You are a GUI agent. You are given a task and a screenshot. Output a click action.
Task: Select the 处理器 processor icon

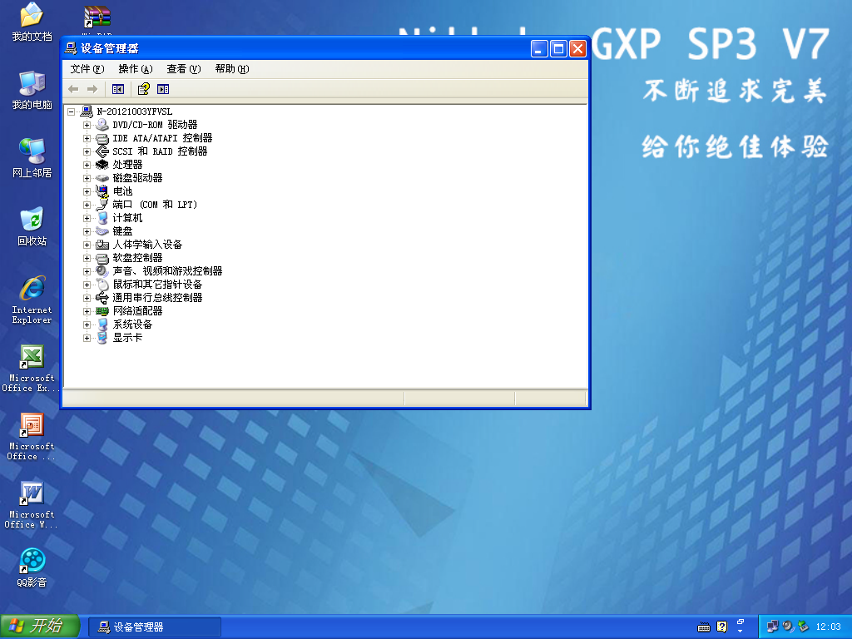[x=102, y=165]
